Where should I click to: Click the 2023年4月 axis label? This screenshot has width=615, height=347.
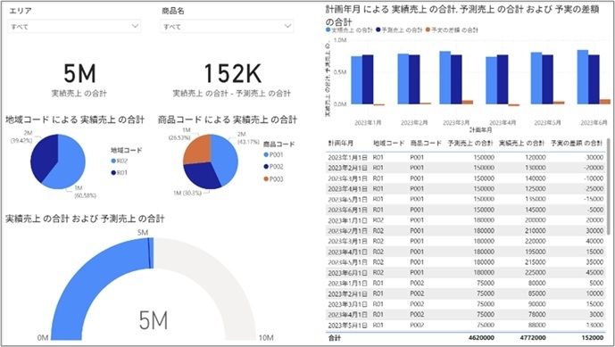click(x=503, y=123)
